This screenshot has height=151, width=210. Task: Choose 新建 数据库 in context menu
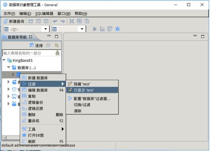pos(43,78)
